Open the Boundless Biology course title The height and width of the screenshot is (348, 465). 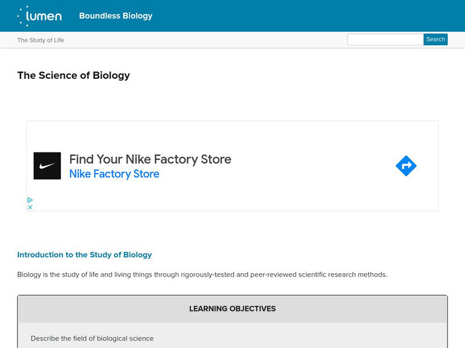[116, 16]
